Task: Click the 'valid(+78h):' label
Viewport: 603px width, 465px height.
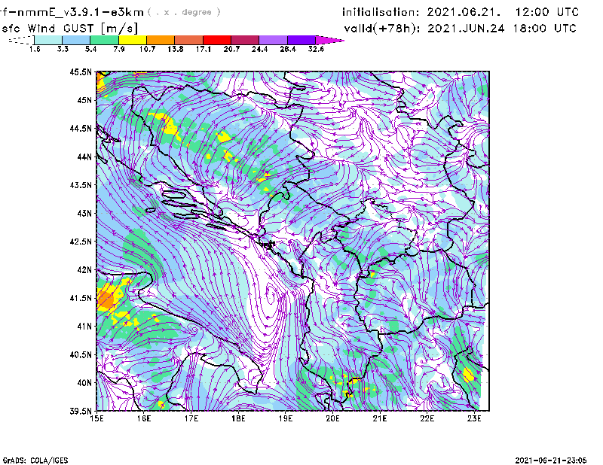Action: pyautogui.click(x=383, y=29)
